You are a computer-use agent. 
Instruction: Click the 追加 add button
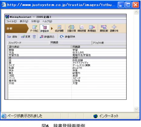coord(12,37)
